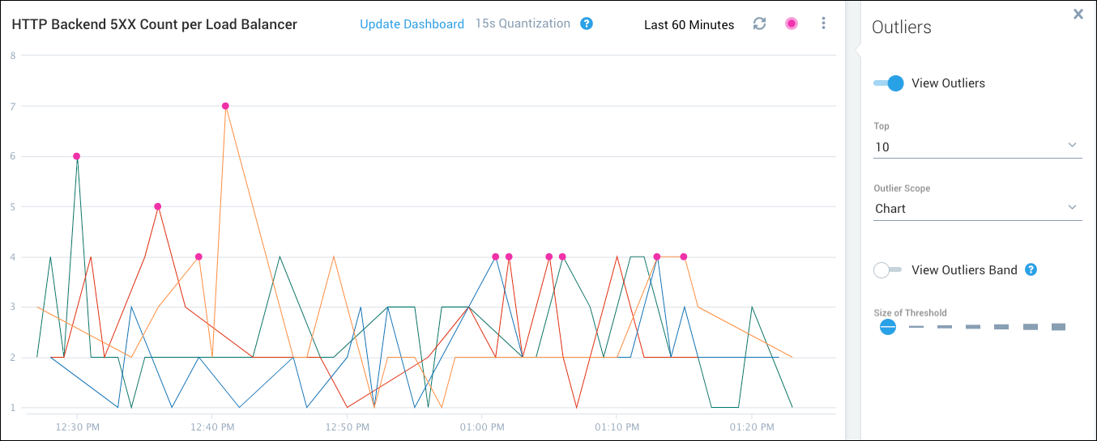Expand the Outlier Scope dropdown
1097x441 pixels.
[x=977, y=208]
